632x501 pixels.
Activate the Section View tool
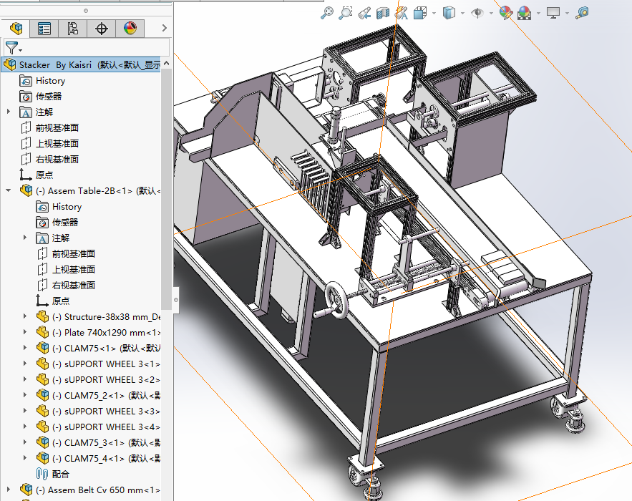pos(383,12)
